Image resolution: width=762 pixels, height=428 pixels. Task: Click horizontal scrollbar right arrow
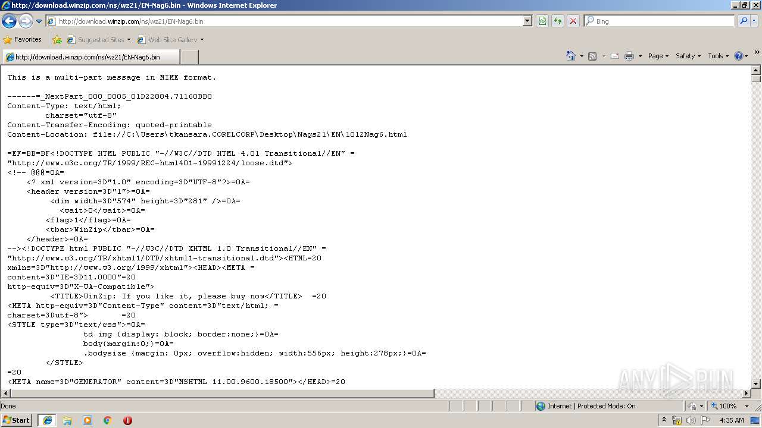pyautogui.click(x=747, y=394)
